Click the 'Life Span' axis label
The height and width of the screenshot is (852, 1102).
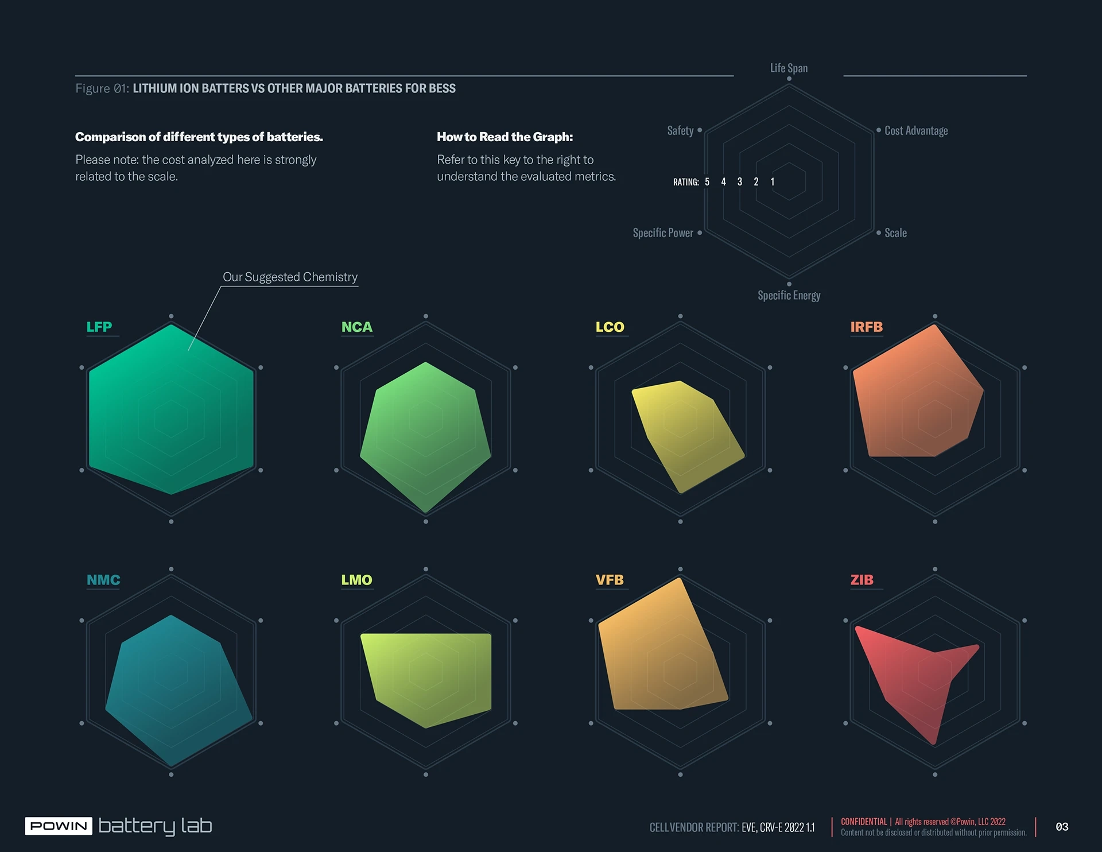pyautogui.click(x=789, y=68)
